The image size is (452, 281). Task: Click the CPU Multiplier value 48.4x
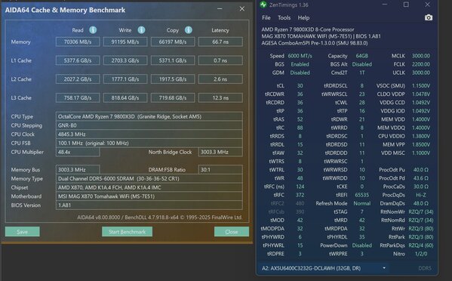(x=78, y=152)
